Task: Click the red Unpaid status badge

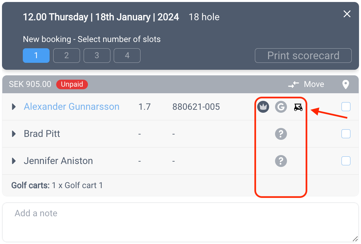Action: point(72,84)
